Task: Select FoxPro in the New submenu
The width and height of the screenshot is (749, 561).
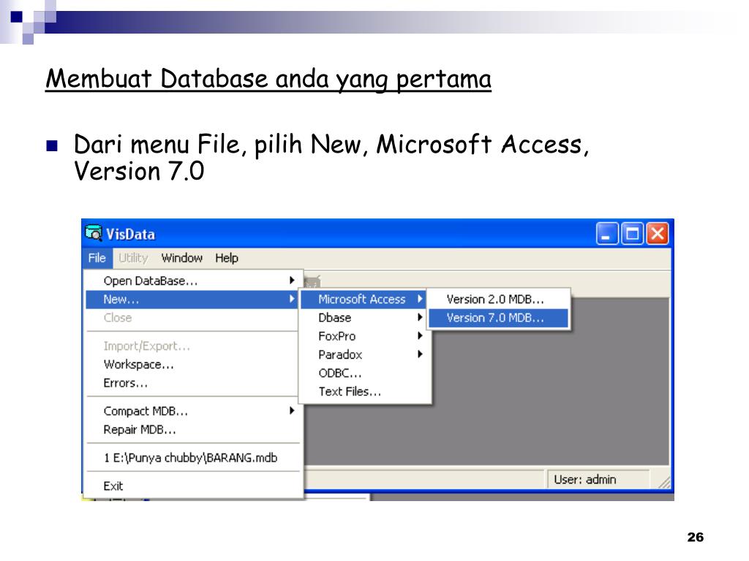Action: point(365,336)
